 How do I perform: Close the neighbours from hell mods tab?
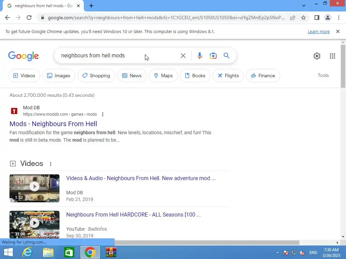point(78,6)
